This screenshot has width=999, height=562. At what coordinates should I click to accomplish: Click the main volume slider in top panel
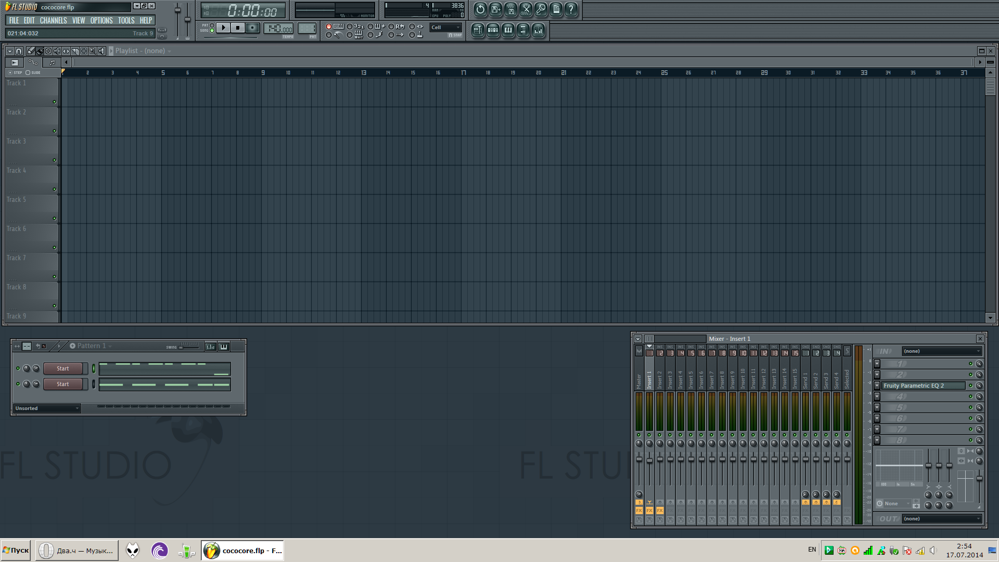[177, 10]
